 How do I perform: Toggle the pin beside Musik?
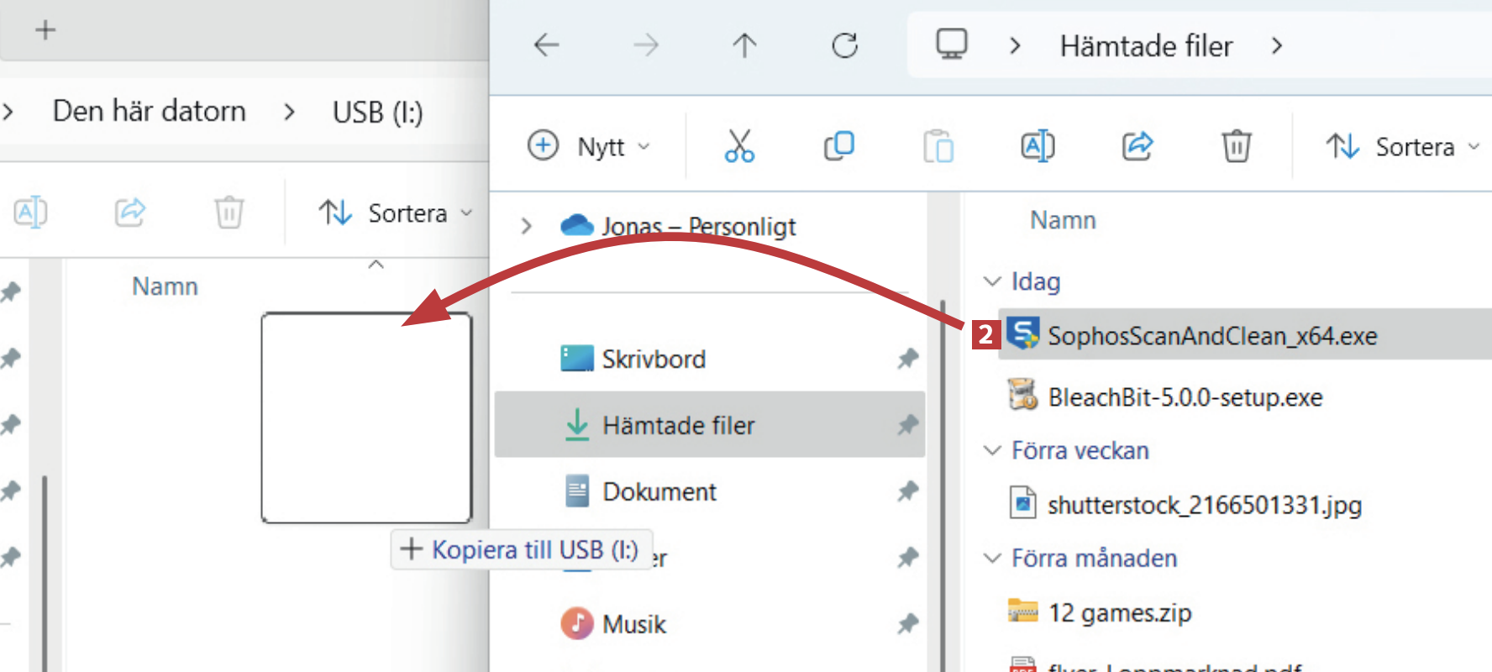click(907, 624)
